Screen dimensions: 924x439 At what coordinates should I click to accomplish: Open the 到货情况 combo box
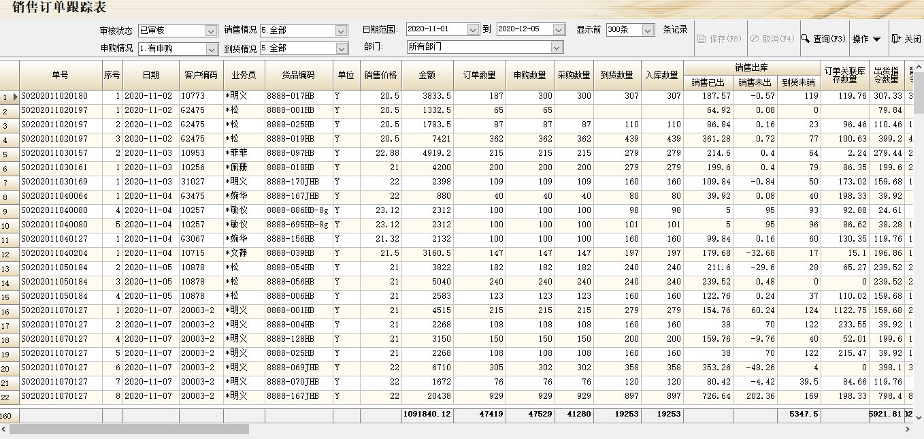coord(341,49)
